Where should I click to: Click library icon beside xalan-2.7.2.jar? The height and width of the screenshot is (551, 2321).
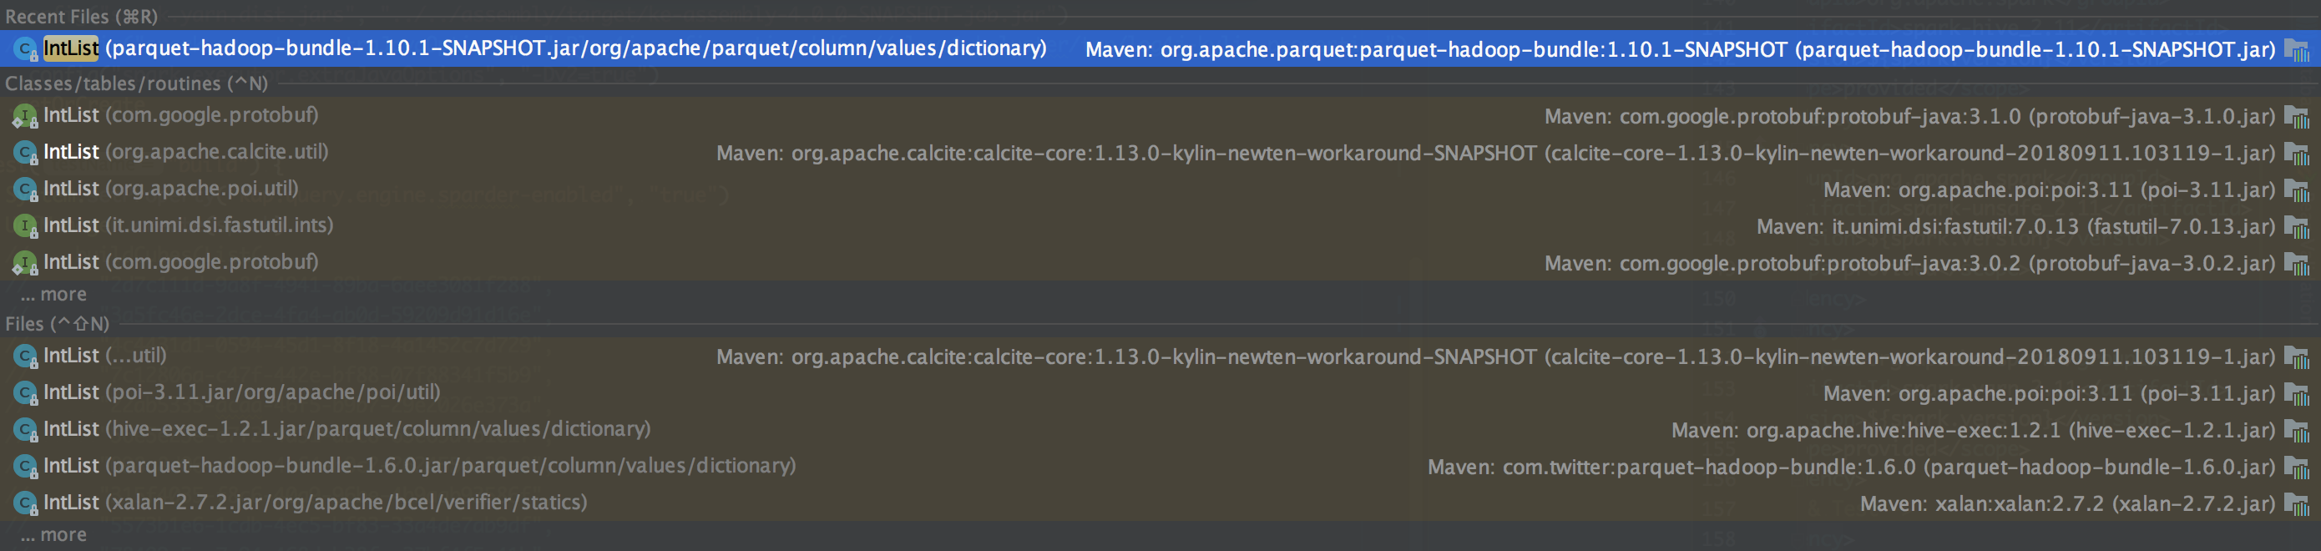[2297, 504]
